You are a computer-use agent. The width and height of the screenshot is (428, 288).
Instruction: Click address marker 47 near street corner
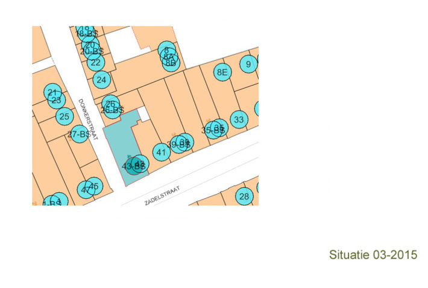[x=85, y=190]
